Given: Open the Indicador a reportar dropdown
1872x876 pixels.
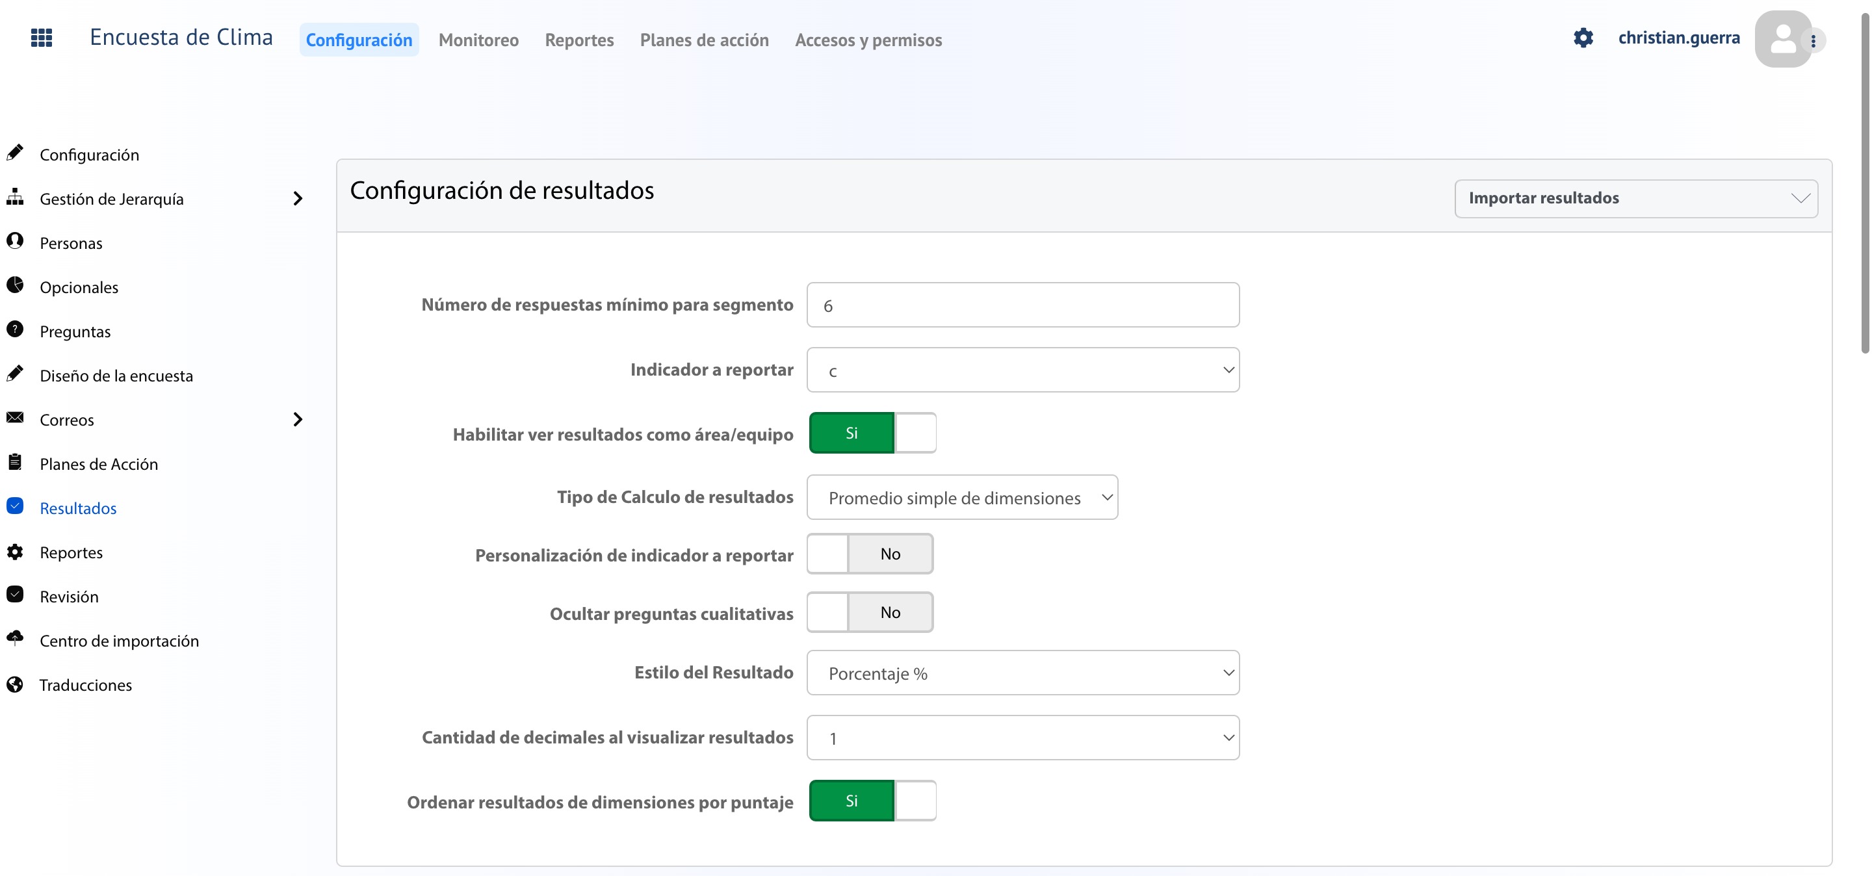Looking at the screenshot, I should pyautogui.click(x=1022, y=370).
